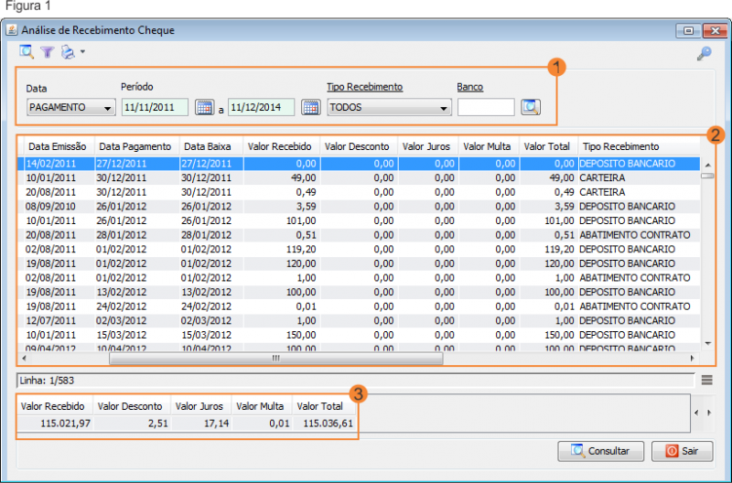Click the period start date field 11/11/2011
Image resolution: width=732 pixels, height=483 pixels.
[155, 107]
